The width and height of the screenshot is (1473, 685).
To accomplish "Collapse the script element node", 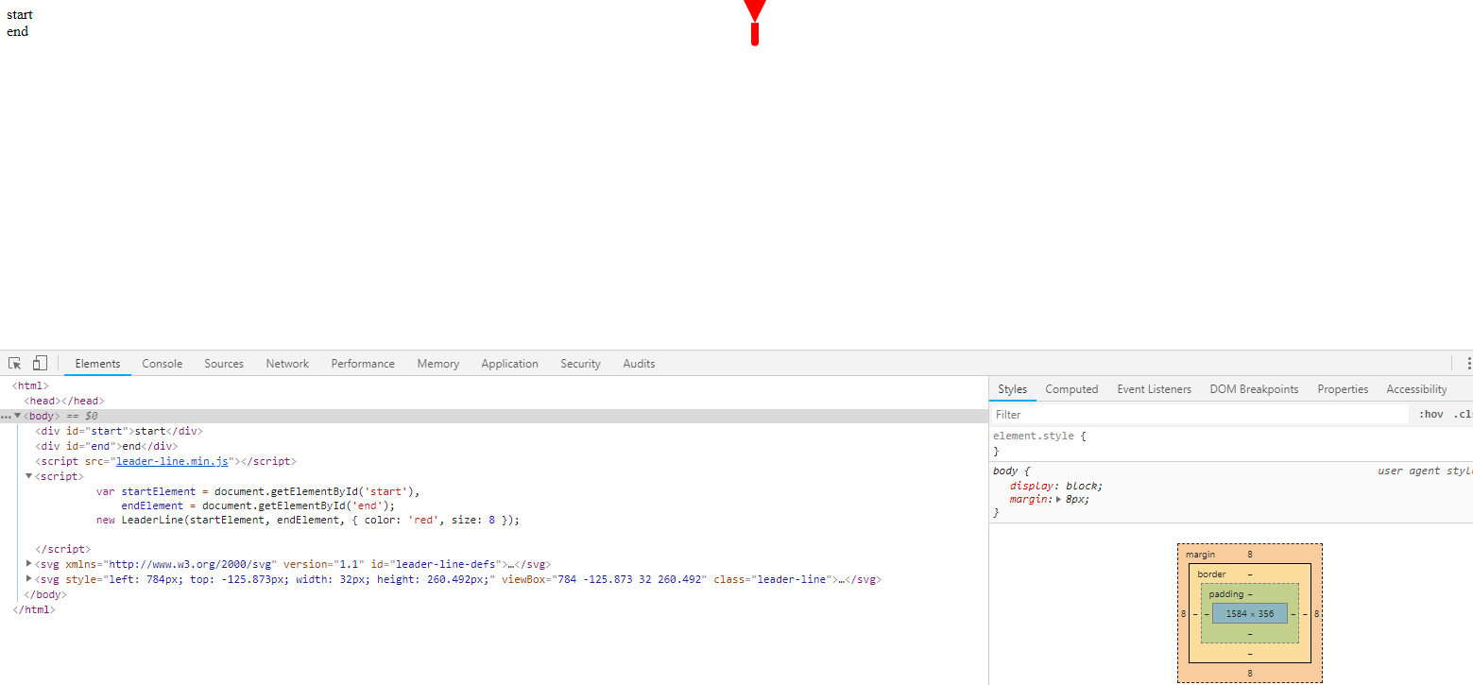I will point(28,475).
